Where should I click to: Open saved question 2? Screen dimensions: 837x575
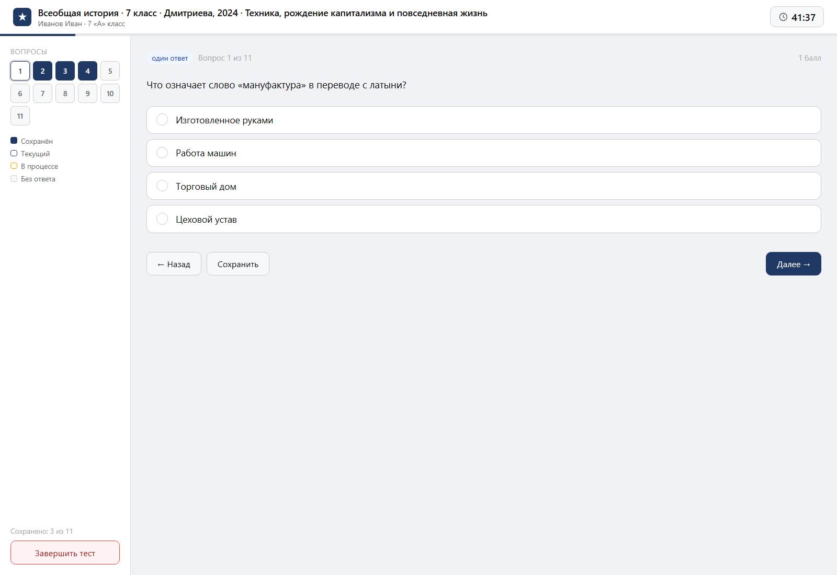pyautogui.click(x=42, y=71)
